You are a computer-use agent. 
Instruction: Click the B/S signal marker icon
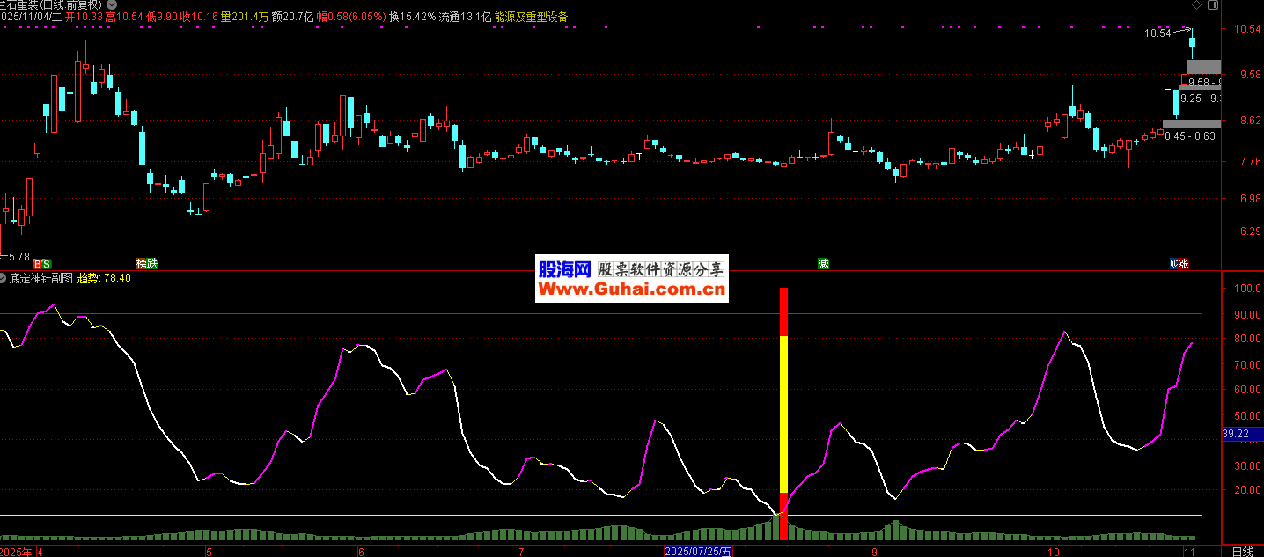41,264
